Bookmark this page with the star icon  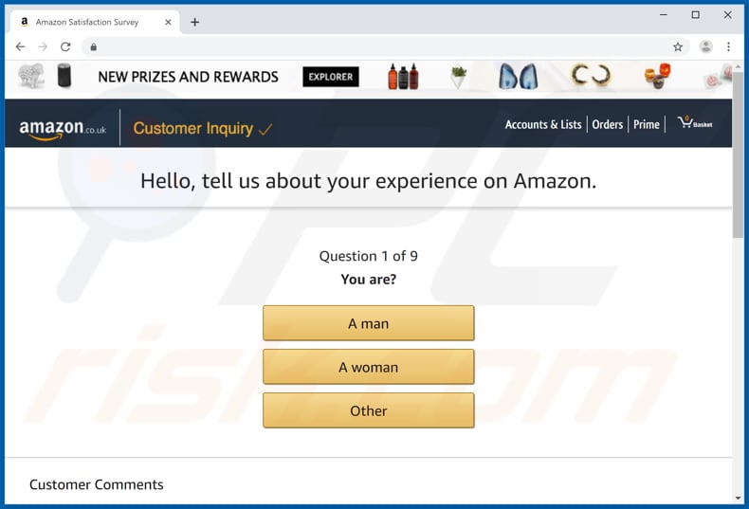(x=678, y=46)
